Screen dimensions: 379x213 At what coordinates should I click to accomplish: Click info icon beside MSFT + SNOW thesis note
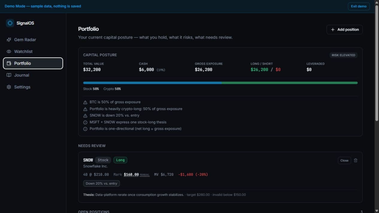click(x=85, y=122)
